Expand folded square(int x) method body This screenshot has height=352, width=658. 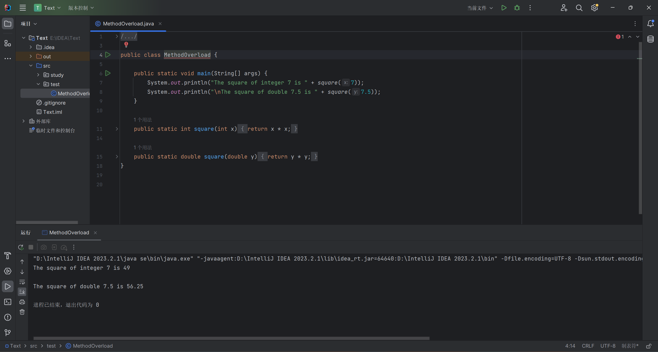coord(117,129)
